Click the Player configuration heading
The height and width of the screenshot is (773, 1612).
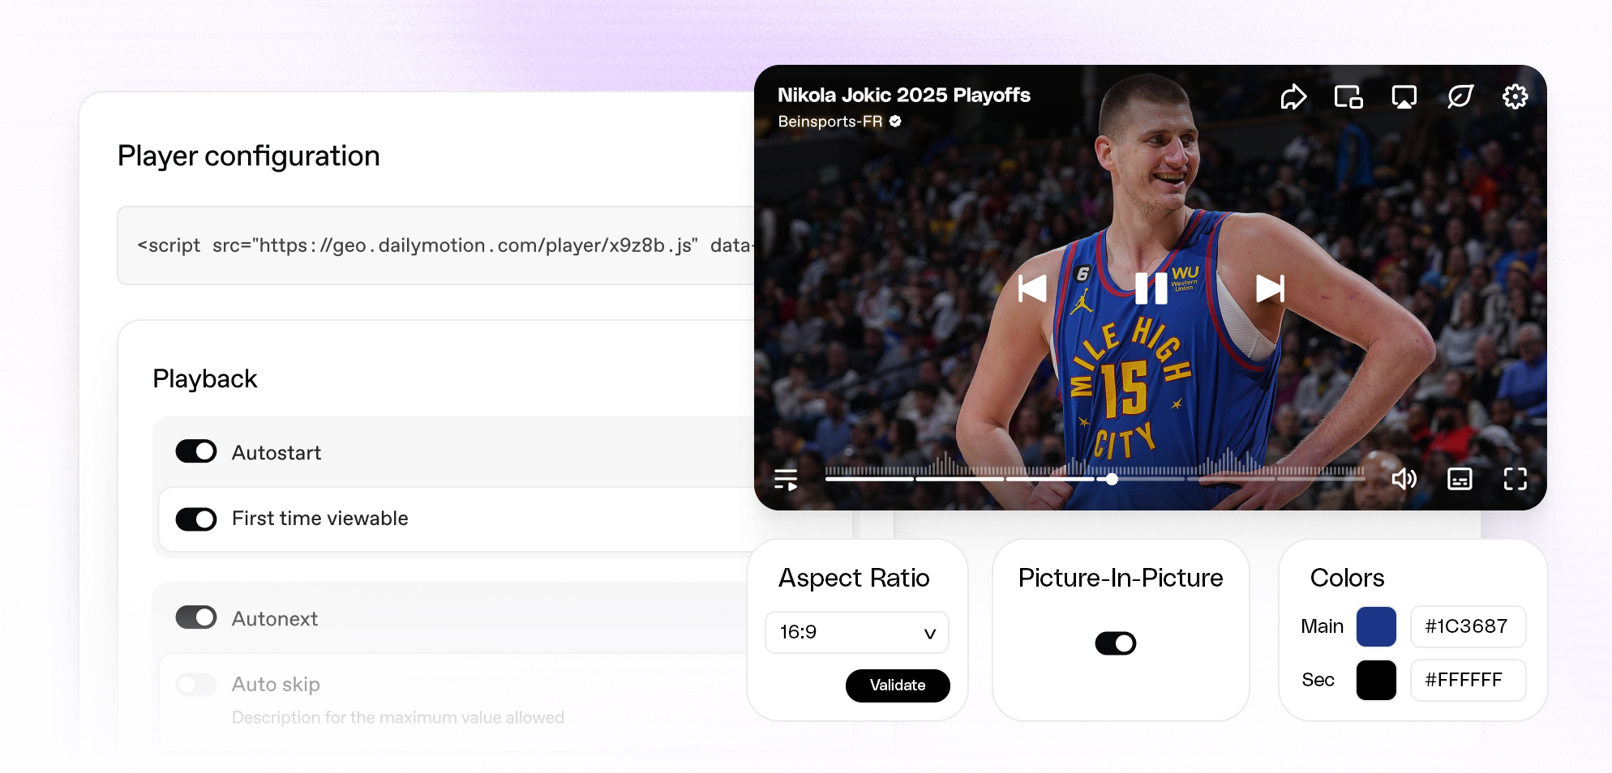coord(249,156)
